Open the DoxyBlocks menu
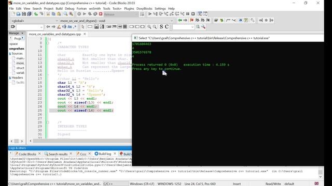 (144, 9)
